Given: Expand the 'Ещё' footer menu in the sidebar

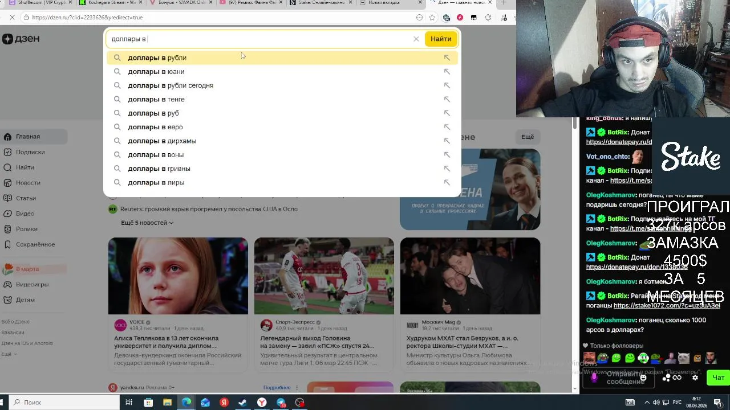Looking at the screenshot, I should tap(9, 354).
